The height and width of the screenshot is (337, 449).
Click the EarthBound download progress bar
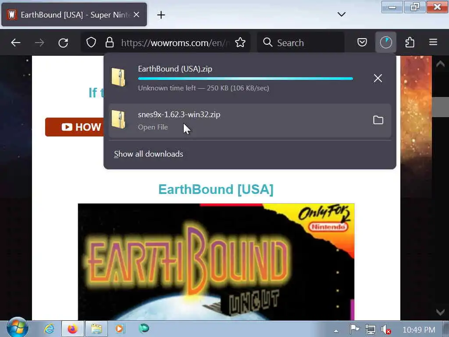(246, 79)
